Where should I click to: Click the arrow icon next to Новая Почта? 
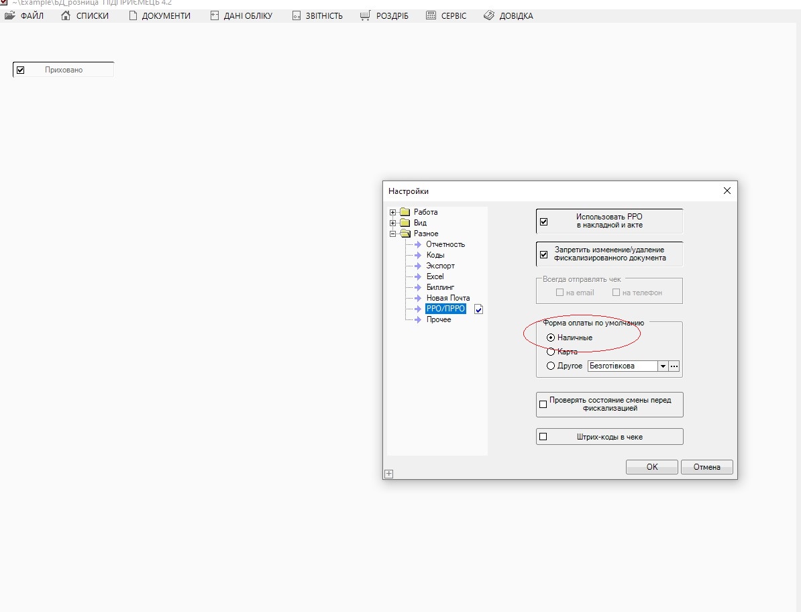[x=418, y=298]
